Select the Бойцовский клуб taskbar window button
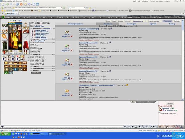 click(57, 134)
